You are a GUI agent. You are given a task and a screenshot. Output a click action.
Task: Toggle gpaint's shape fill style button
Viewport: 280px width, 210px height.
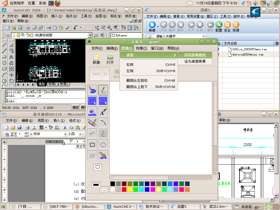tap(98, 167)
